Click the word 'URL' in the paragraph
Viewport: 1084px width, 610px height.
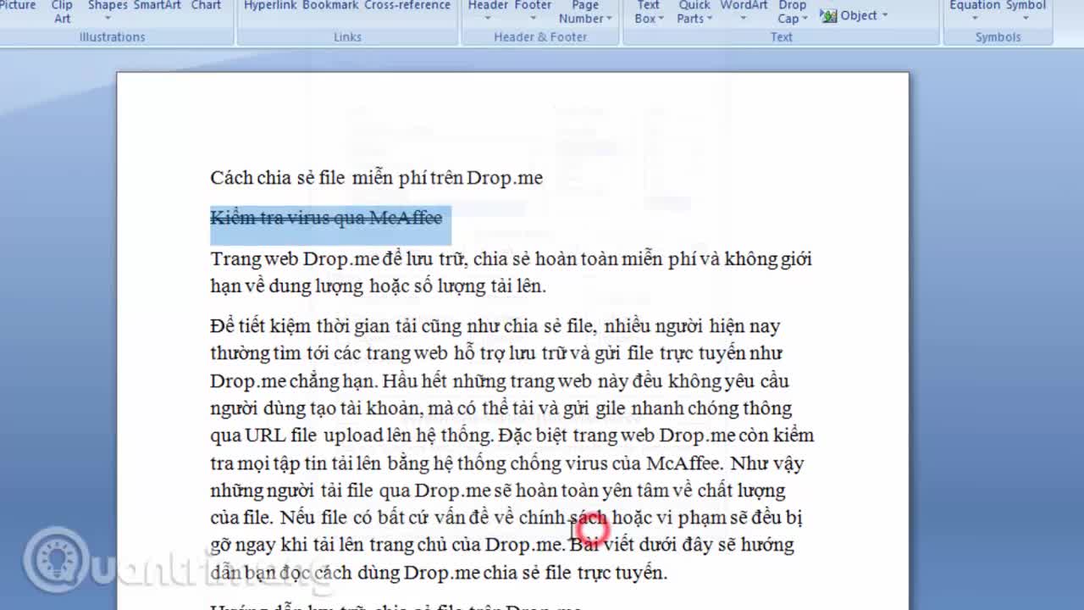tap(265, 435)
